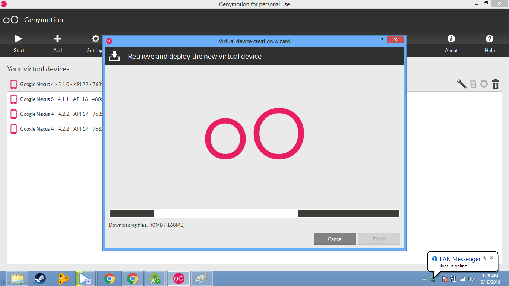509x286 pixels.
Task: Click the 'LAN Messenger' balloon title
Action: click(x=460, y=259)
